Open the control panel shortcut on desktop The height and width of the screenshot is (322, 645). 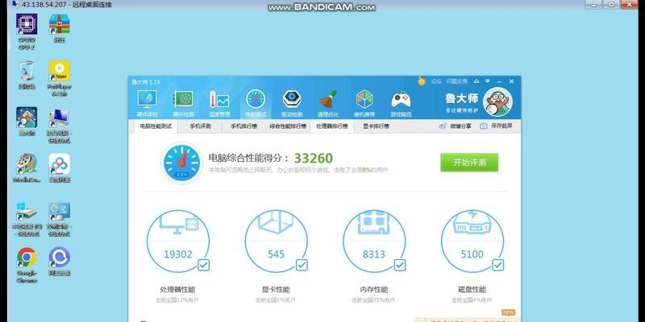pyautogui.click(x=59, y=211)
